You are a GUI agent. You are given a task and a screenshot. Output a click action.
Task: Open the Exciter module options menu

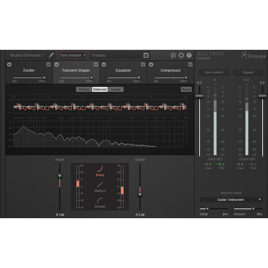[49, 64]
